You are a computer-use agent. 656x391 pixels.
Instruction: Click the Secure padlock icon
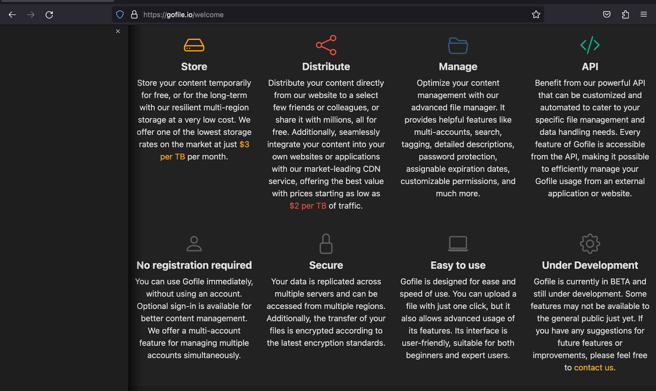point(326,244)
